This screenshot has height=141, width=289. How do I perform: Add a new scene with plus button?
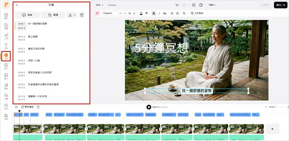coord(272,129)
